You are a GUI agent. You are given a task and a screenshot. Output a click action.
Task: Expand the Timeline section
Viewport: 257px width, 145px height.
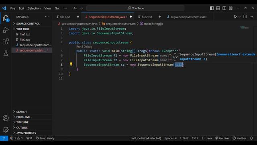click(32, 122)
